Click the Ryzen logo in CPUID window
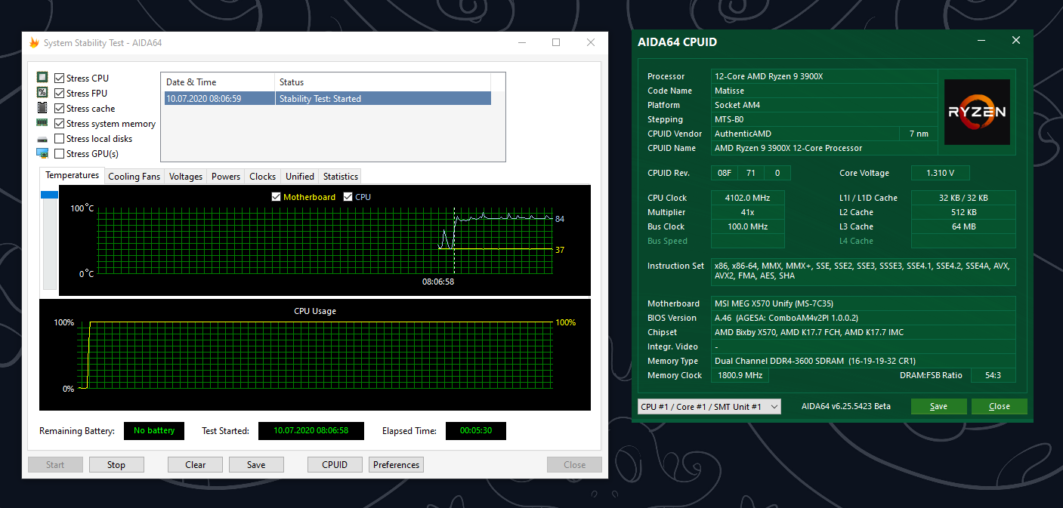The width and height of the screenshot is (1063, 508). [977, 112]
